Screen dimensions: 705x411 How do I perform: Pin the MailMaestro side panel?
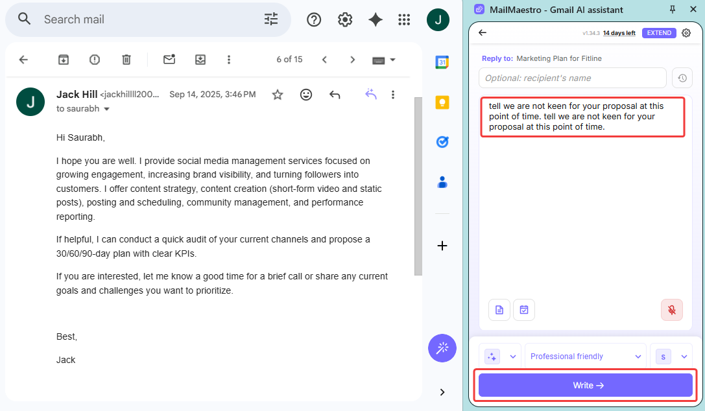click(673, 10)
